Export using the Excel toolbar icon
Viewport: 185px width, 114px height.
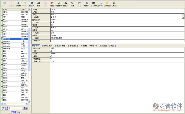pyautogui.click(x=93, y=3)
